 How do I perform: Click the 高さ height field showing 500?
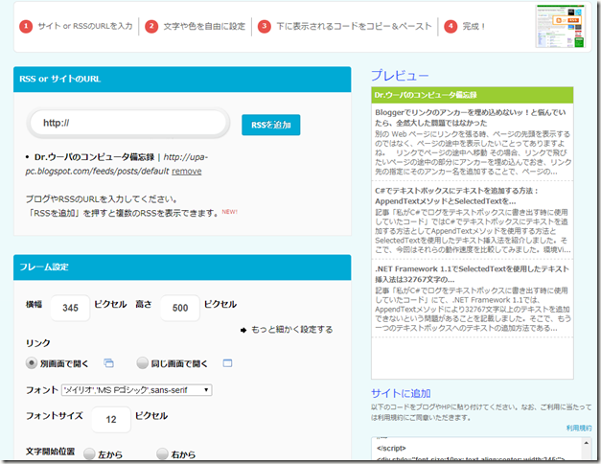click(180, 308)
